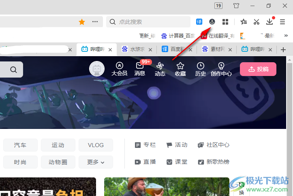Open the 新歌热榜 music chart link
This screenshot has height=196, width=293.
pyautogui.click(x=214, y=162)
